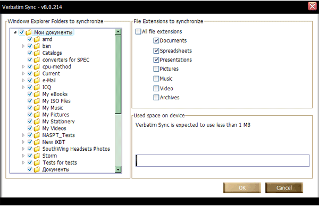Screen dimensions: 319x206
Task: Select the Документы folder label
Action: 56,169
